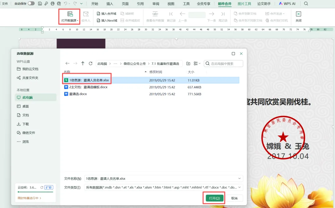Open 我的云文档 in the sidebar
335x208 pixels.
(28, 69)
